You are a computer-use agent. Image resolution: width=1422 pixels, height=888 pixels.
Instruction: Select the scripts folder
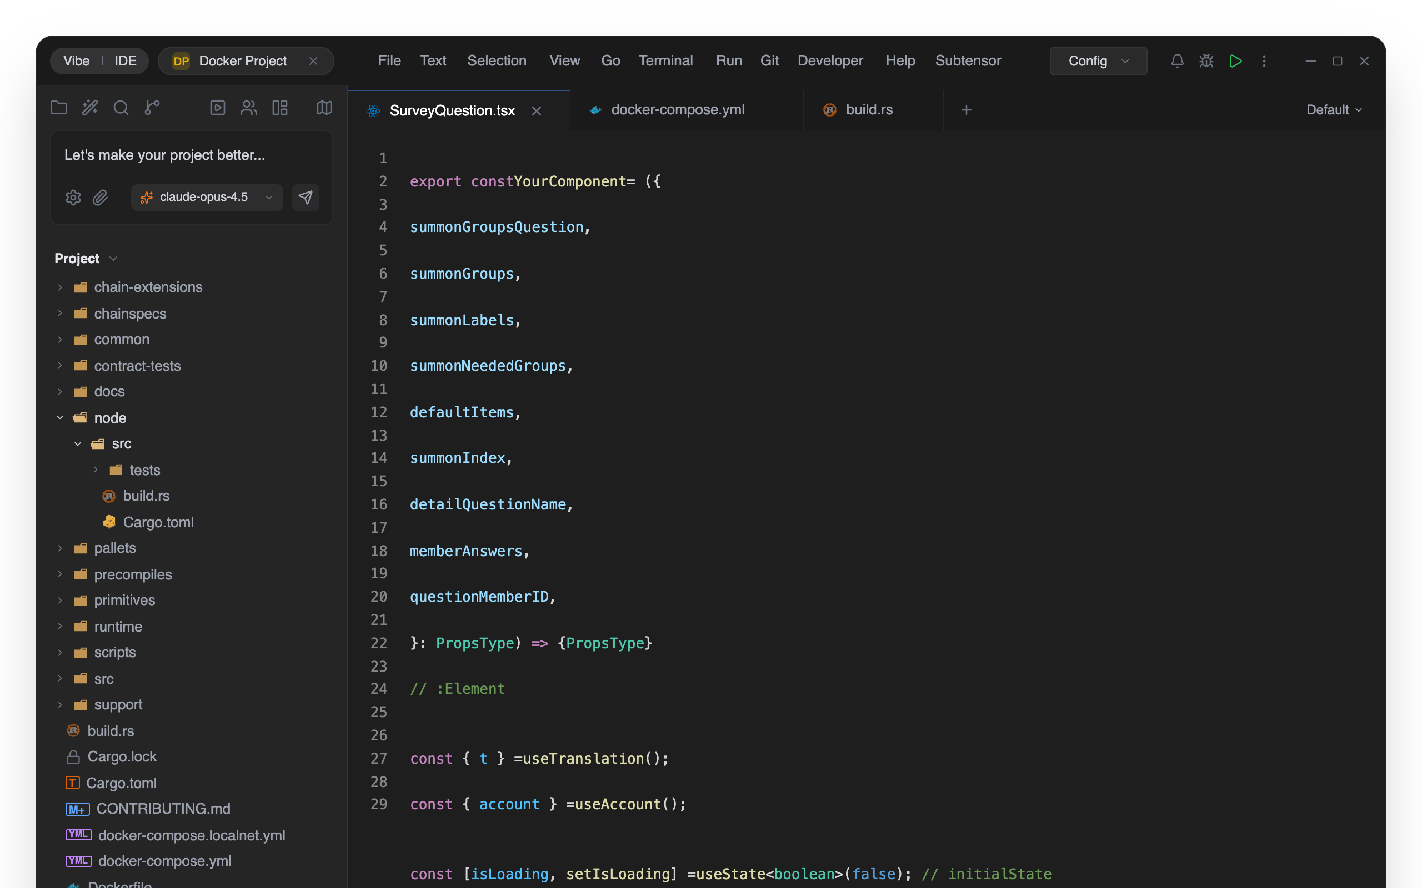tap(114, 653)
